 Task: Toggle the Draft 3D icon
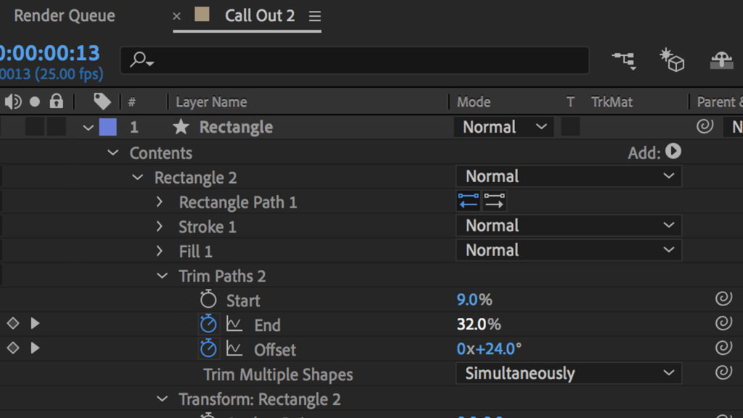(x=671, y=60)
